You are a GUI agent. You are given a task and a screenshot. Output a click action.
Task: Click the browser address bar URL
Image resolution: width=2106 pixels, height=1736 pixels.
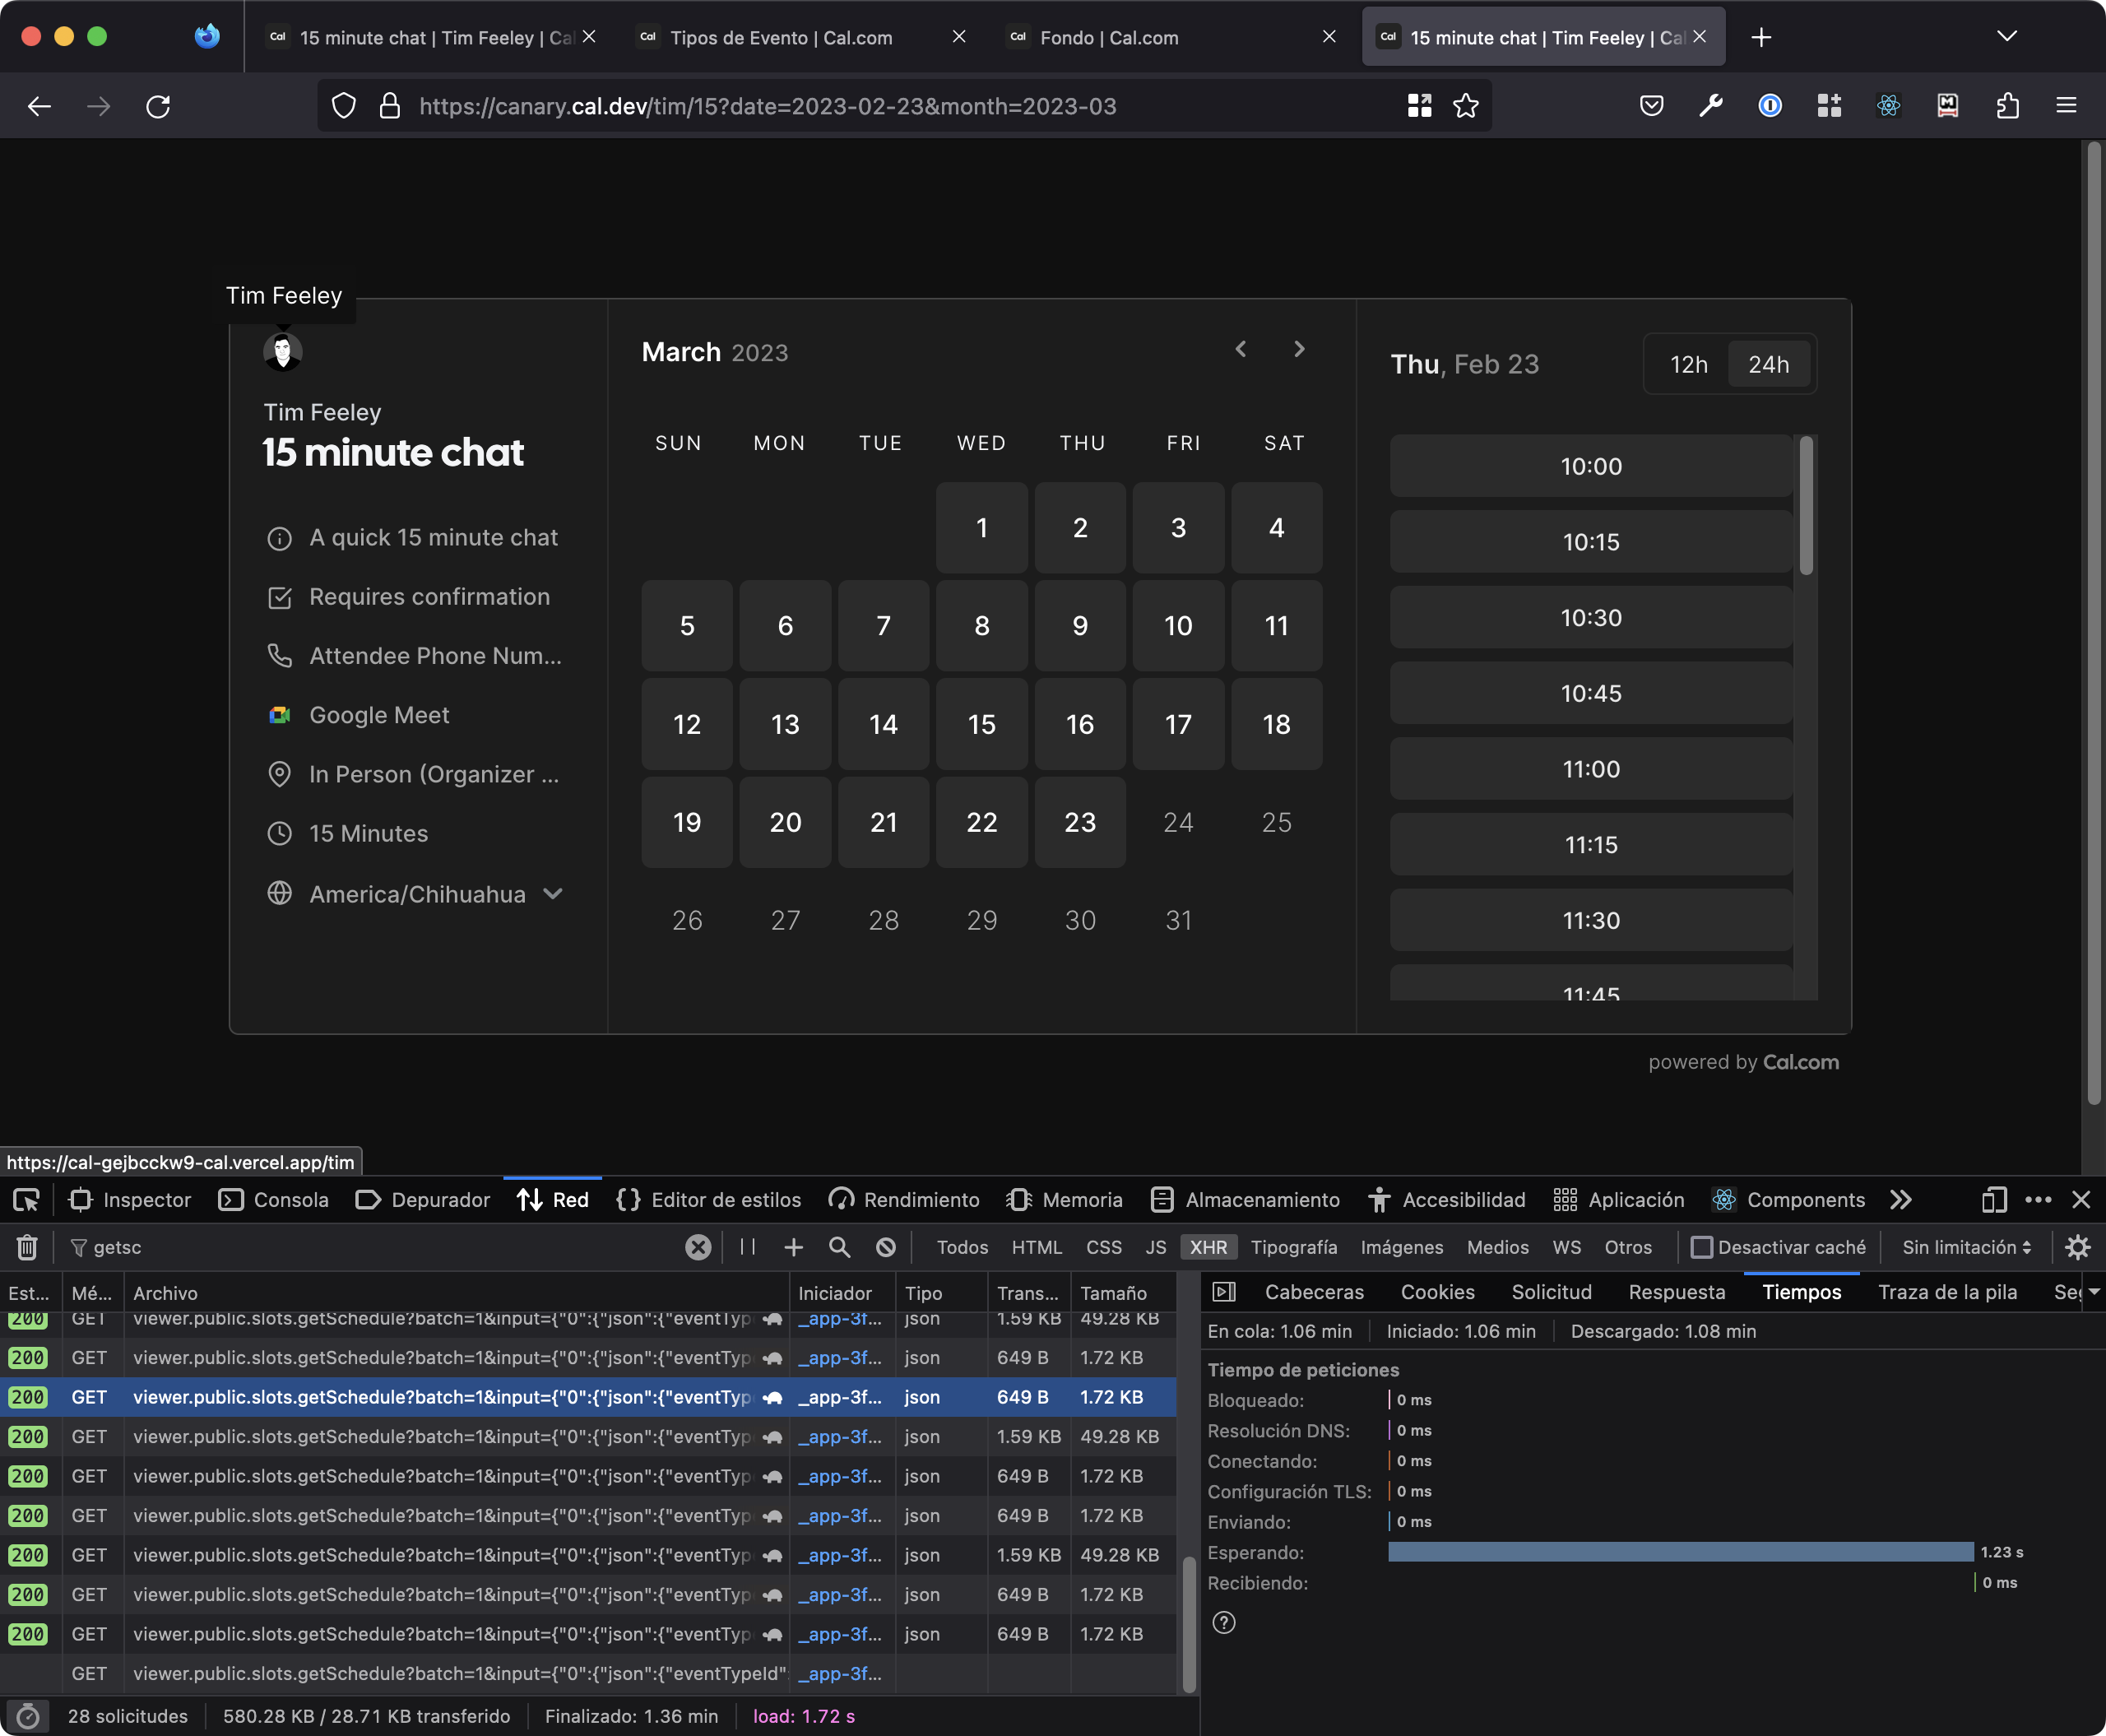click(x=768, y=106)
